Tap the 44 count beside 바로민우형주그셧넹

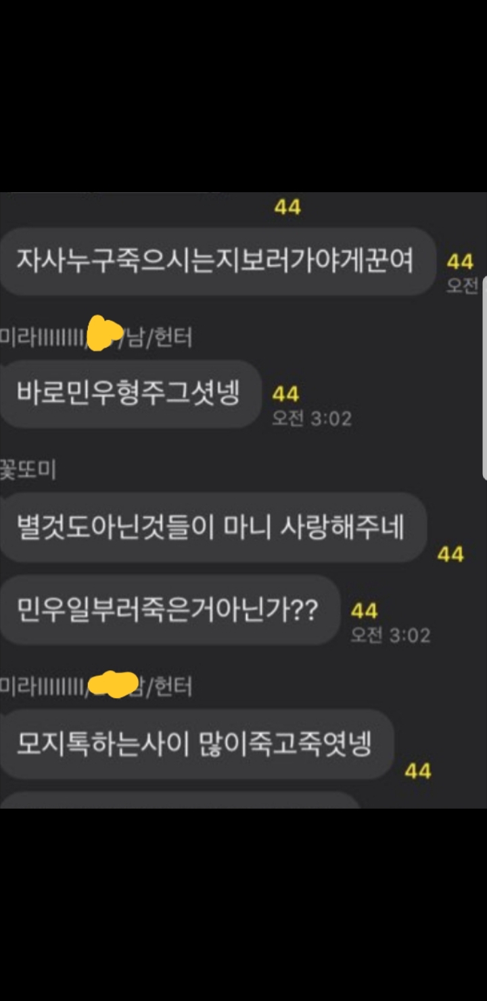click(x=285, y=394)
